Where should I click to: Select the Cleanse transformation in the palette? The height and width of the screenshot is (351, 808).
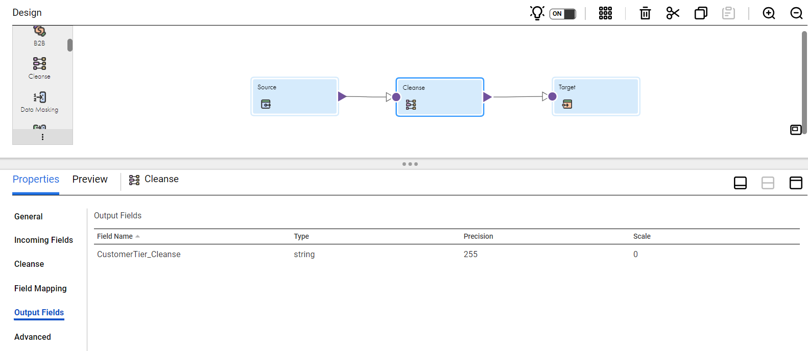(39, 68)
